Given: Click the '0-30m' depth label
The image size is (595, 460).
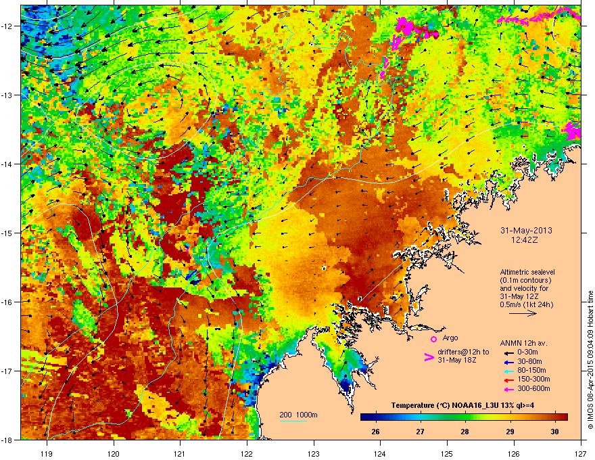Looking at the screenshot, I should [x=527, y=352].
